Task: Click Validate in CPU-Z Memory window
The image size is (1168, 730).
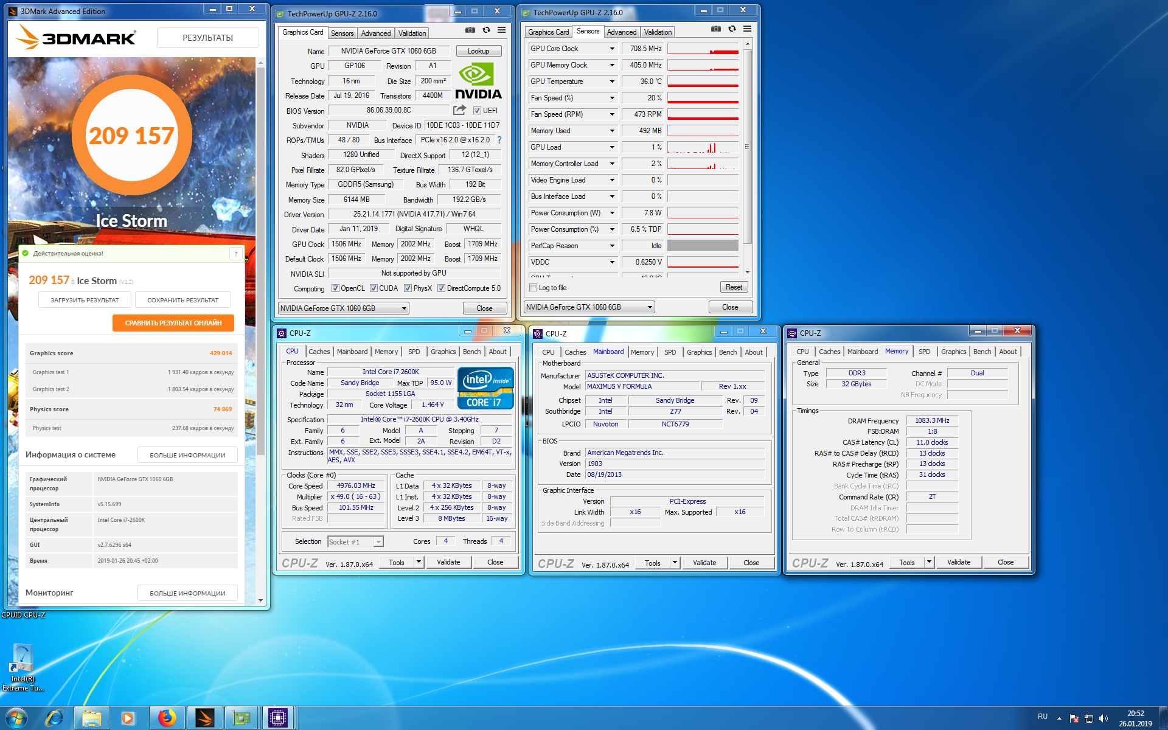Action: (x=959, y=562)
